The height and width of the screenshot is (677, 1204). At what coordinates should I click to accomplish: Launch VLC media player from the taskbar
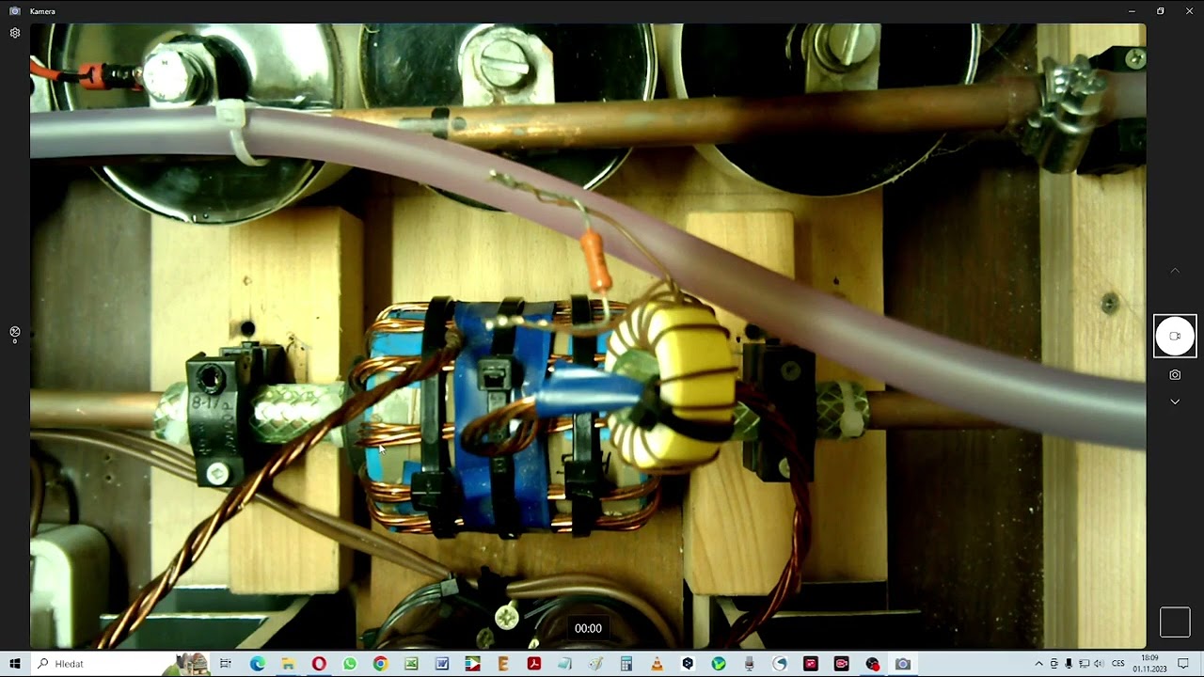[657, 664]
